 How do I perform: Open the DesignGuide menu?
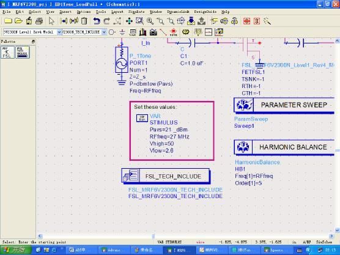coord(205,12)
